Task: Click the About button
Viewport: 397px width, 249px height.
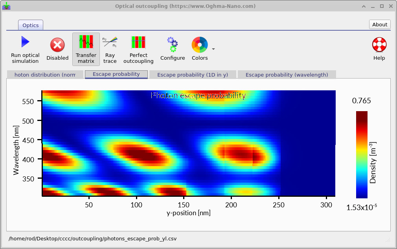Action: 380,24
